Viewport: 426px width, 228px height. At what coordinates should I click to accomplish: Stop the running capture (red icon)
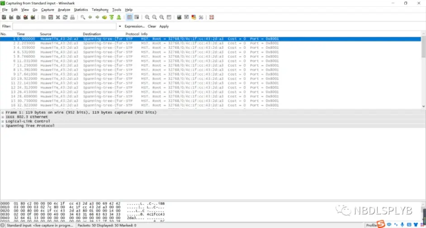point(25,17)
